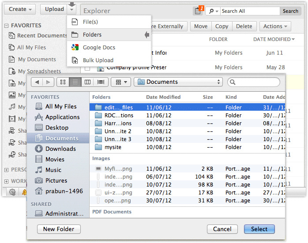Viewport: 308px width, 243px height.
Task: Click the New Folder button
Action: point(59,229)
